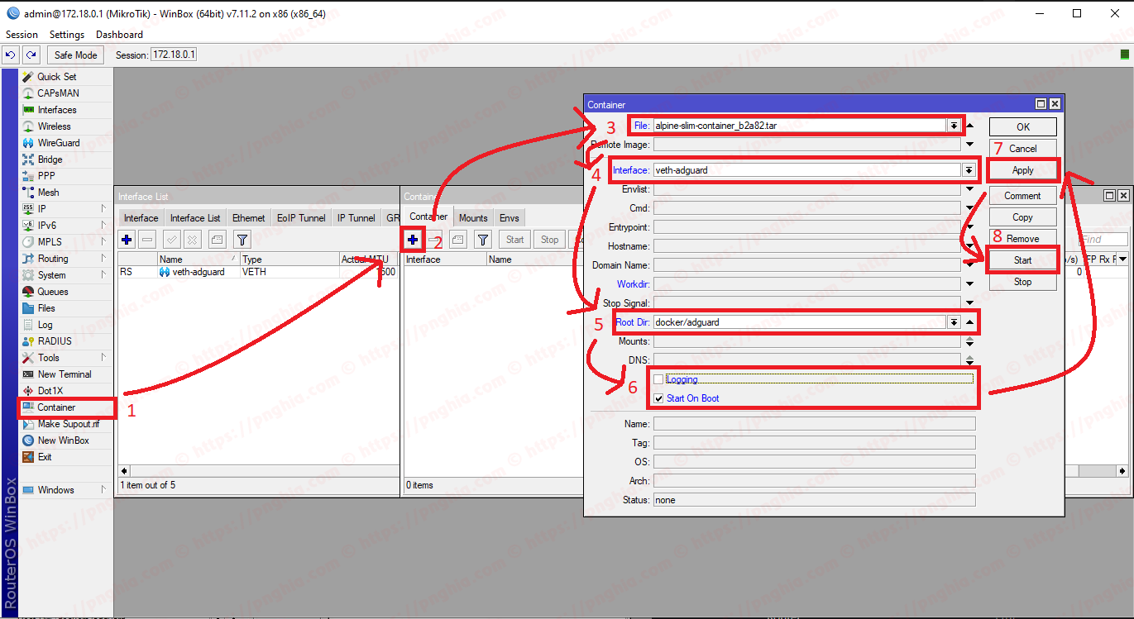Image resolution: width=1134 pixels, height=619 pixels.
Task: Switch to the Ethernet tab in Interface List
Action: coord(249,218)
